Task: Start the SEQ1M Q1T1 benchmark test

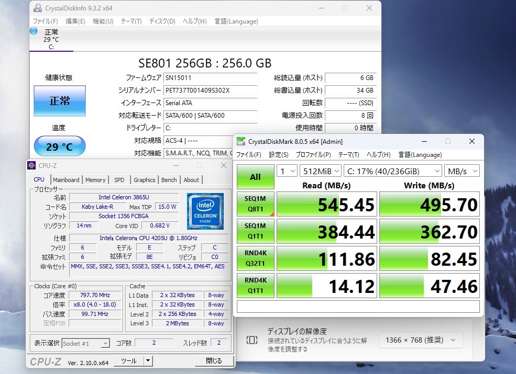Action: 255,231
